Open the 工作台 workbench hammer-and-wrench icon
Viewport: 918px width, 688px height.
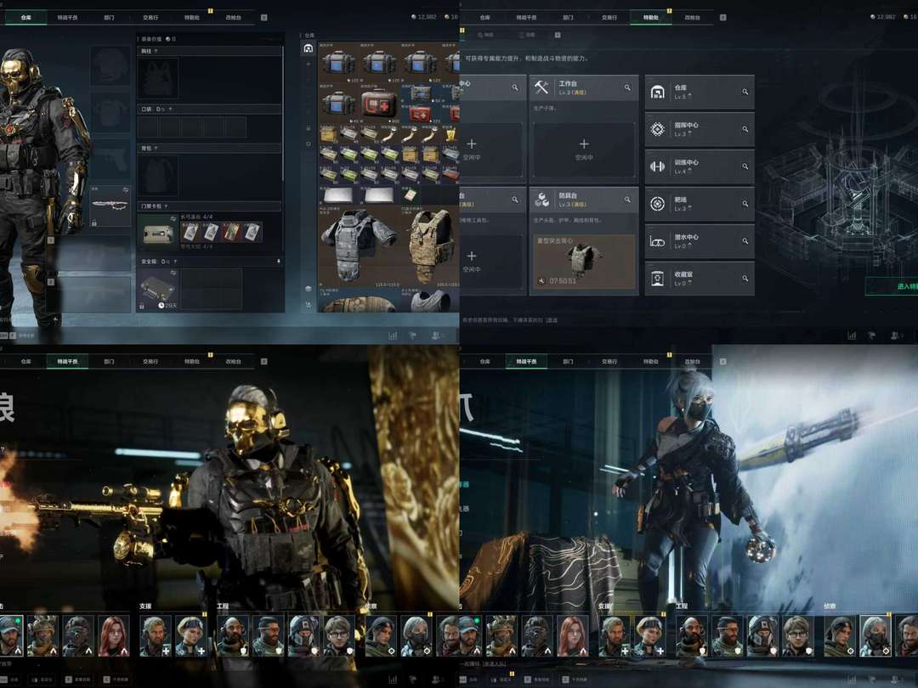(542, 87)
